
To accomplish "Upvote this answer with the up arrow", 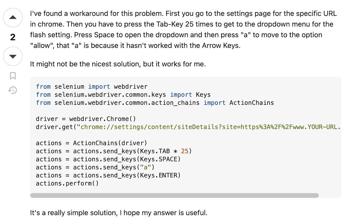I will (x=13, y=17).
